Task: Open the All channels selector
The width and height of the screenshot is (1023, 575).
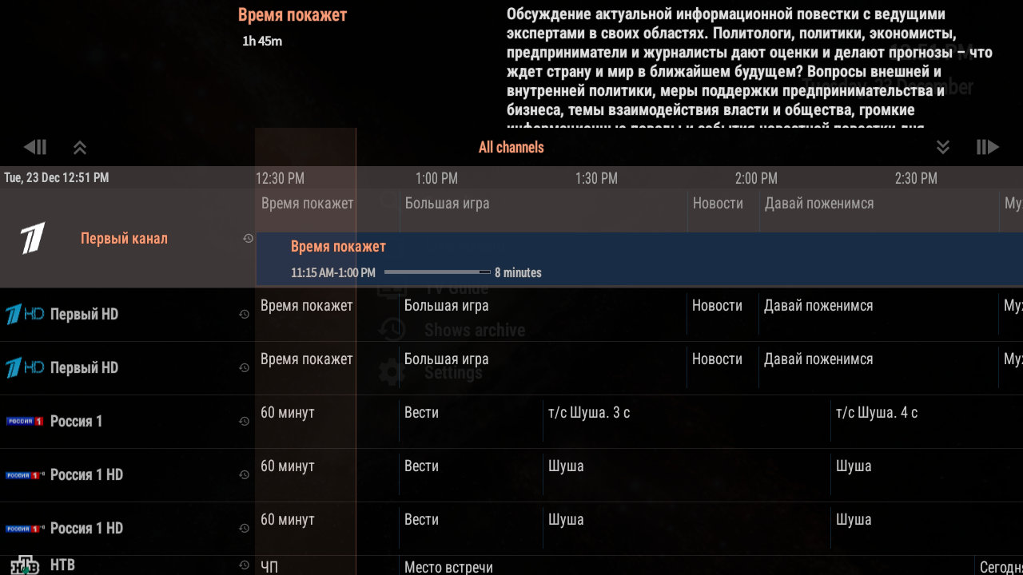Action: pos(511,147)
